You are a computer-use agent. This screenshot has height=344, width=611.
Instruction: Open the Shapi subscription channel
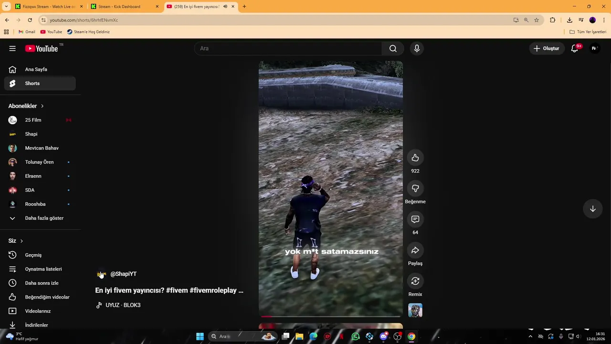click(x=40, y=134)
